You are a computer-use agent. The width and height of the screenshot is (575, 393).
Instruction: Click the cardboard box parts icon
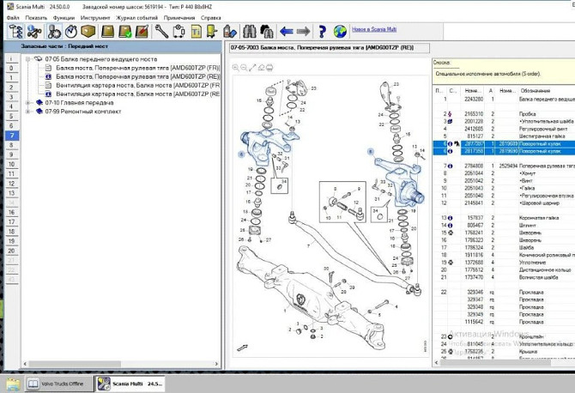[x=88, y=32]
